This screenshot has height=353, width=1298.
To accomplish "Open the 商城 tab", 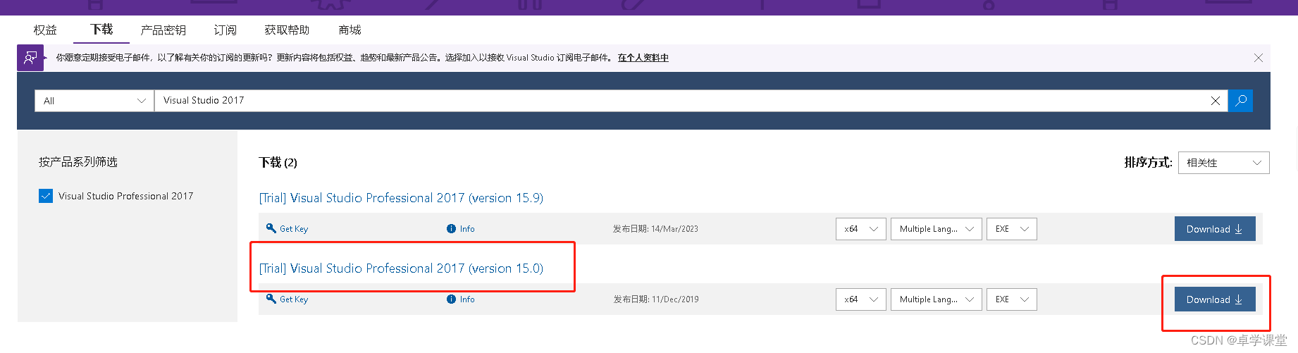I will [x=350, y=30].
